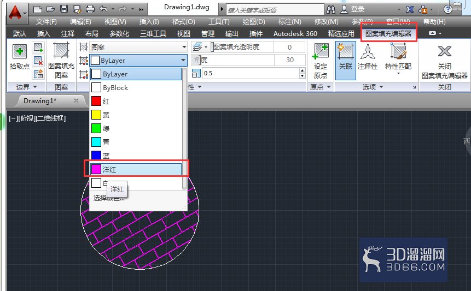This screenshot has width=471, height=291.
Task: Increase hatch scale with up stepper
Action: click(303, 71)
